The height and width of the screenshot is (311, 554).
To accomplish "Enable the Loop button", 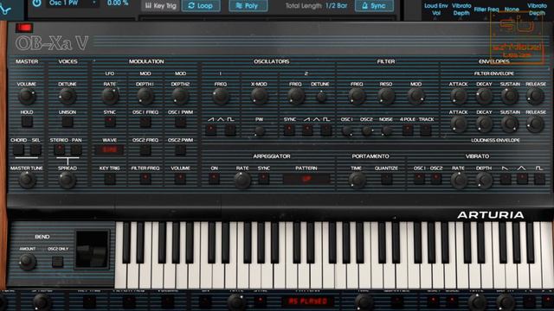I will (x=201, y=6).
